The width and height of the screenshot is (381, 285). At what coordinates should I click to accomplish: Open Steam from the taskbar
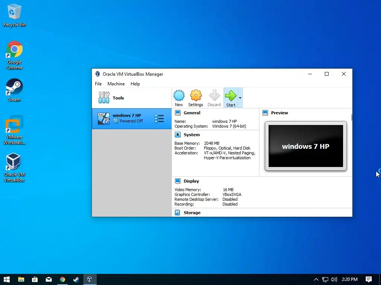click(x=76, y=279)
